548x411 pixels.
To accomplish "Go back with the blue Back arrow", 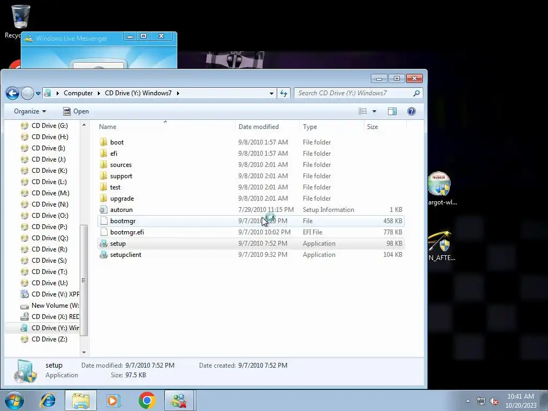I will pyautogui.click(x=12, y=93).
